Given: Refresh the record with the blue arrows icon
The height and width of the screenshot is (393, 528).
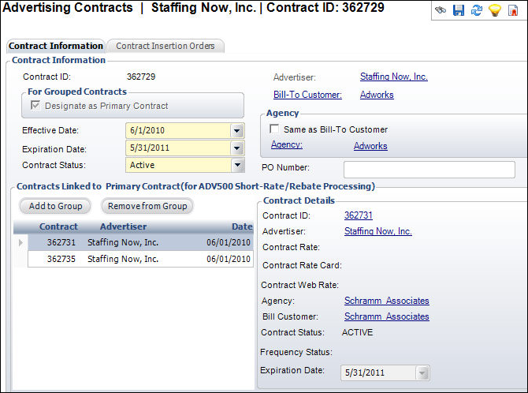Looking at the screenshot, I should click(x=477, y=10).
